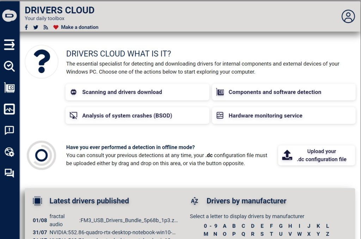361x239 pixels.
Task: Open the scanning menu in the left sidebar
Action: pos(9,44)
